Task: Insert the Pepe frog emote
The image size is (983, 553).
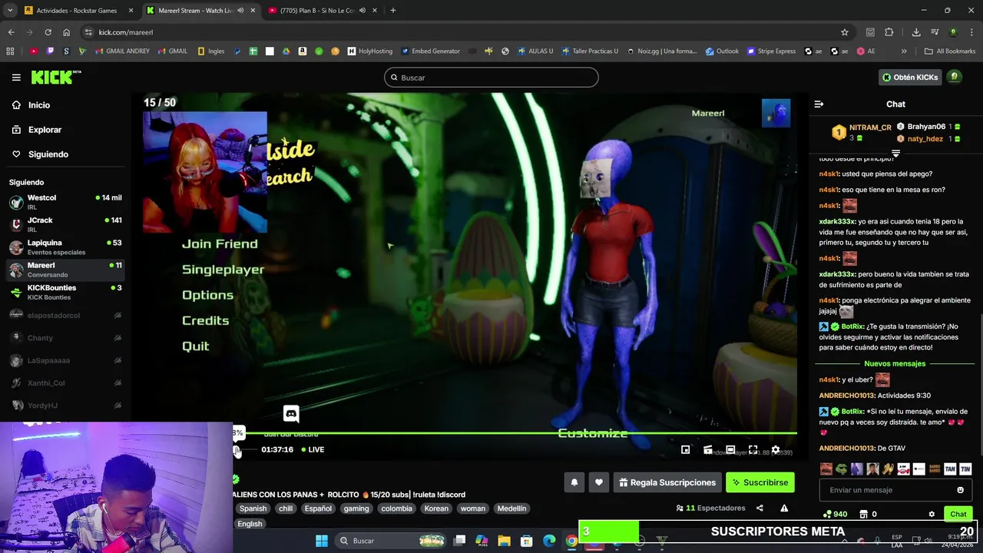Action: point(842,469)
